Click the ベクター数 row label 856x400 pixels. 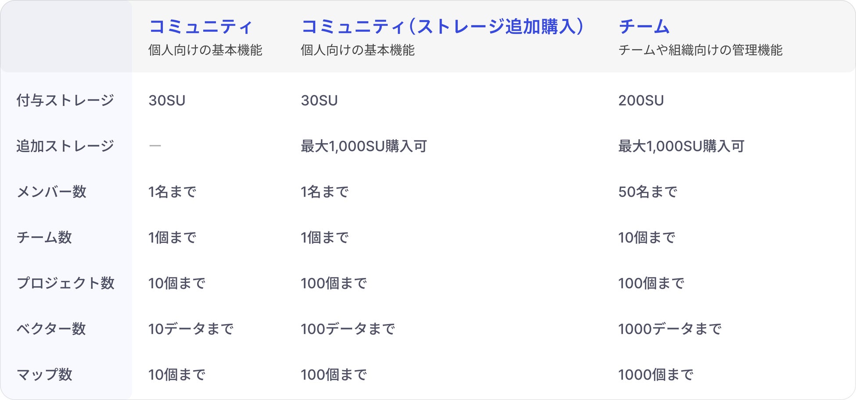[51, 329]
